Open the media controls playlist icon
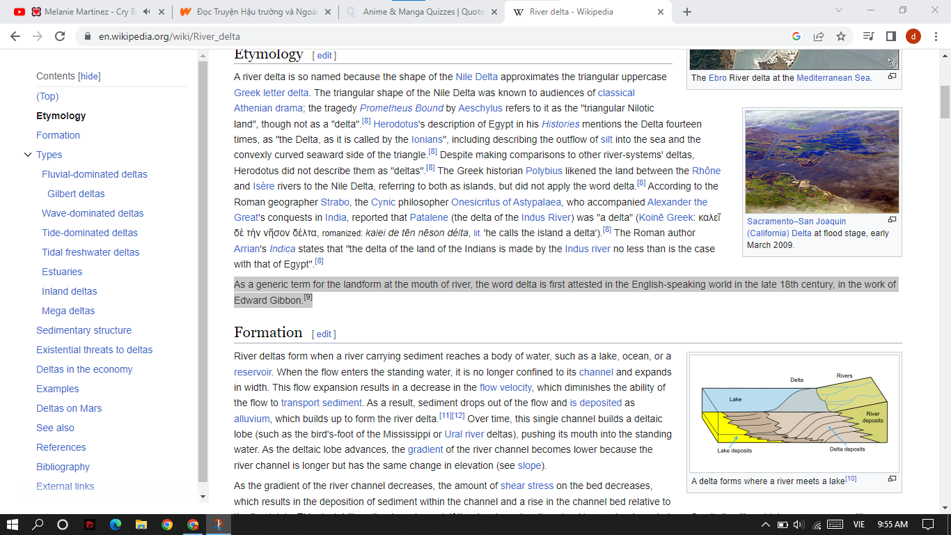 point(868,36)
